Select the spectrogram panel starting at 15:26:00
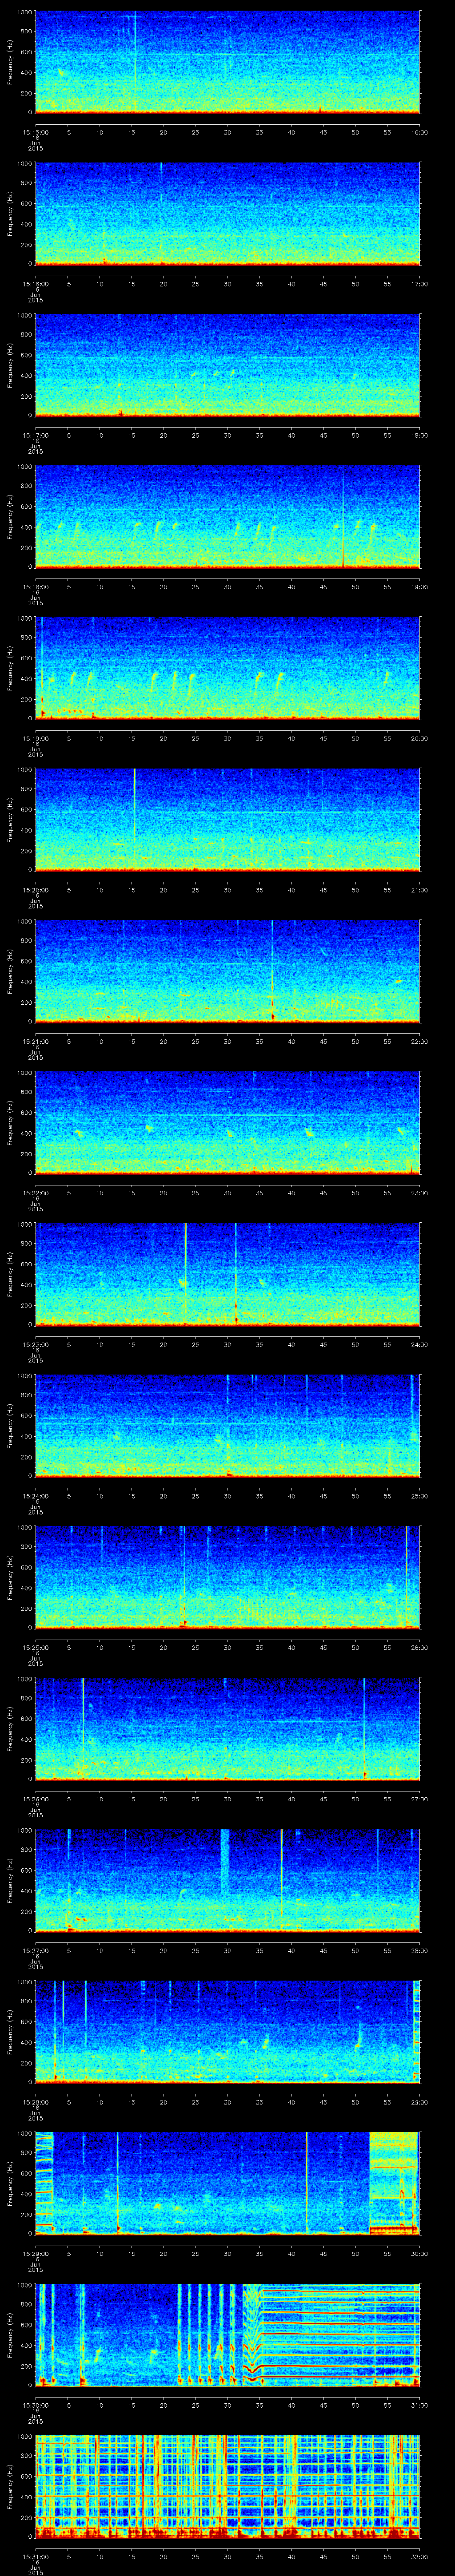 (228, 1729)
